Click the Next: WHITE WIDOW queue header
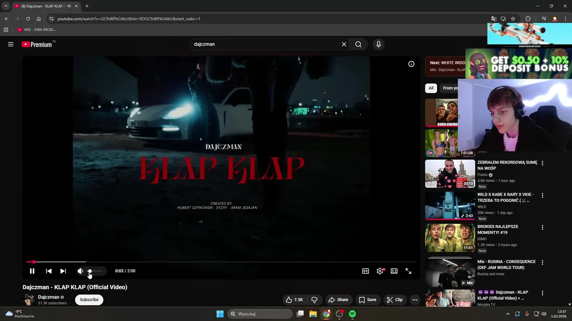The width and height of the screenshot is (572, 321). 447,63
